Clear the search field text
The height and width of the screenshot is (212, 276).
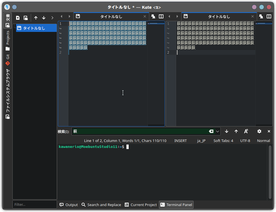(211, 131)
